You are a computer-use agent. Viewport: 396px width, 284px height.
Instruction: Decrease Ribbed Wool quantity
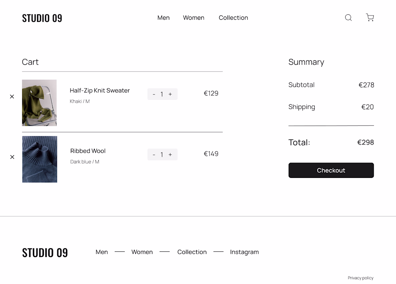coord(154,155)
